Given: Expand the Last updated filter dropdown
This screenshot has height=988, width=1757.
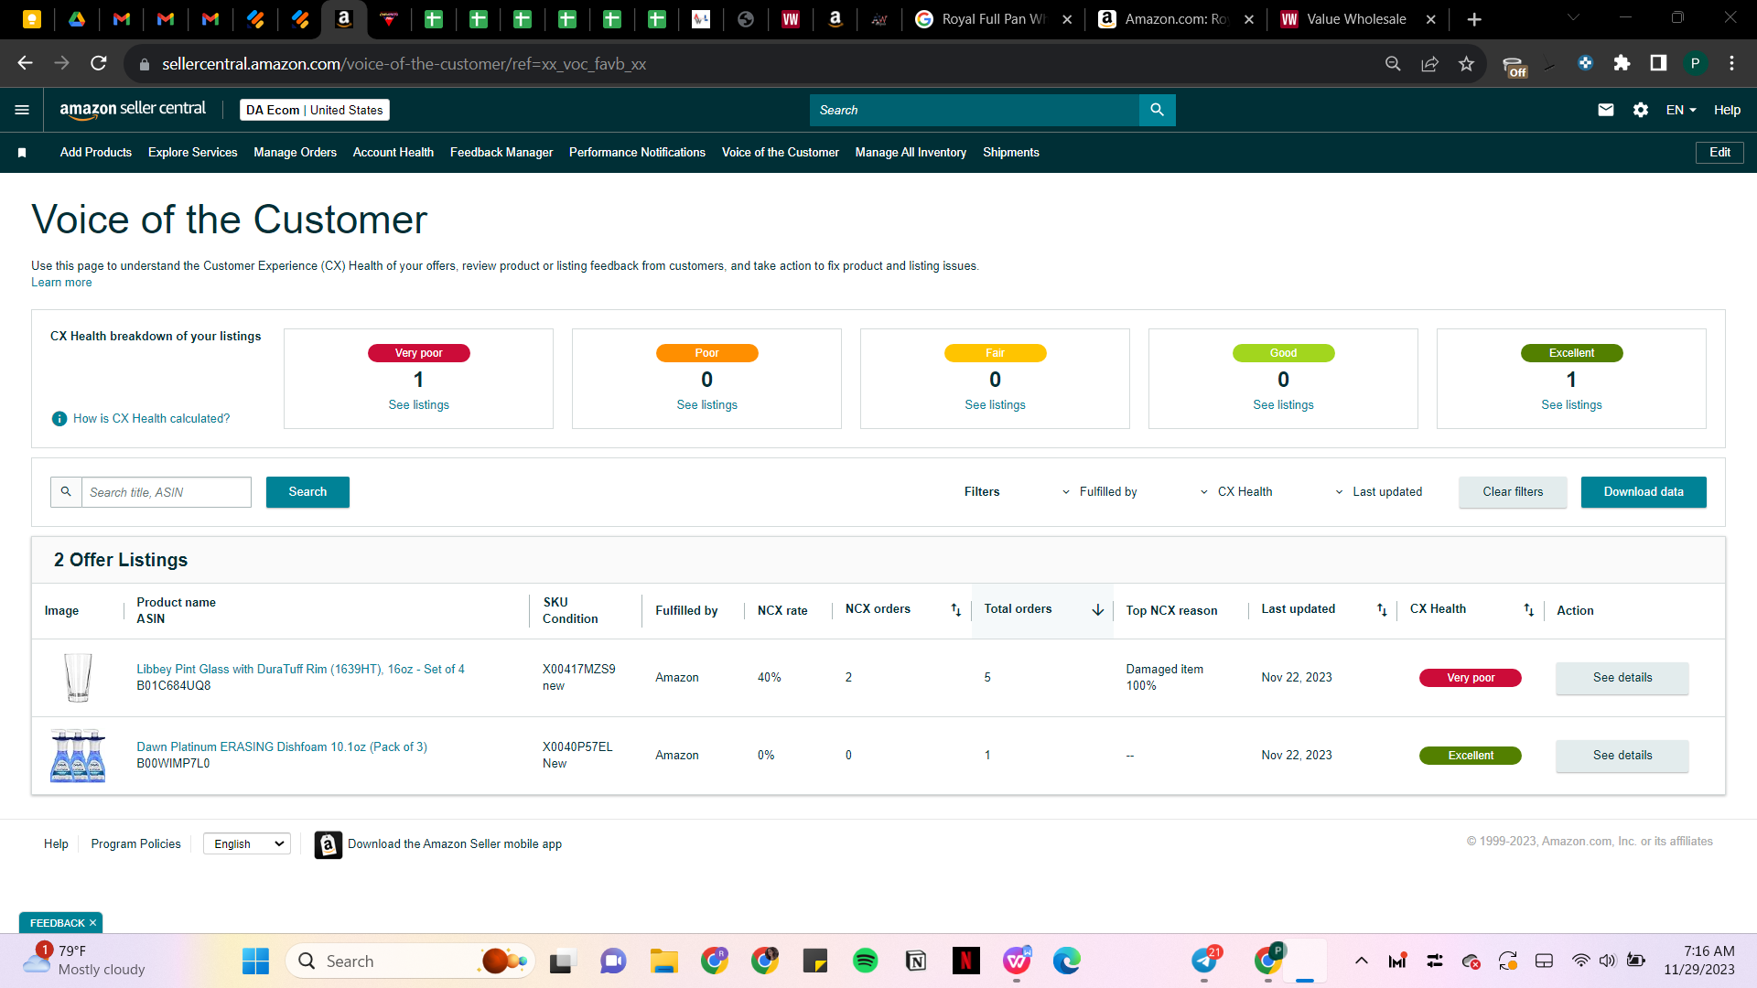Looking at the screenshot, I should click(x=1377, y=492).
